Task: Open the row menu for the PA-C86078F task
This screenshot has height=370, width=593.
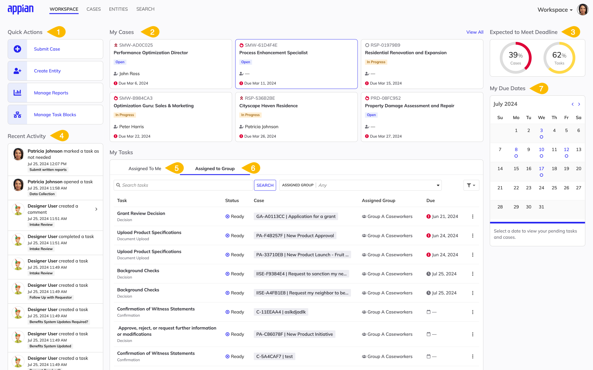Action: pos(473,334)
